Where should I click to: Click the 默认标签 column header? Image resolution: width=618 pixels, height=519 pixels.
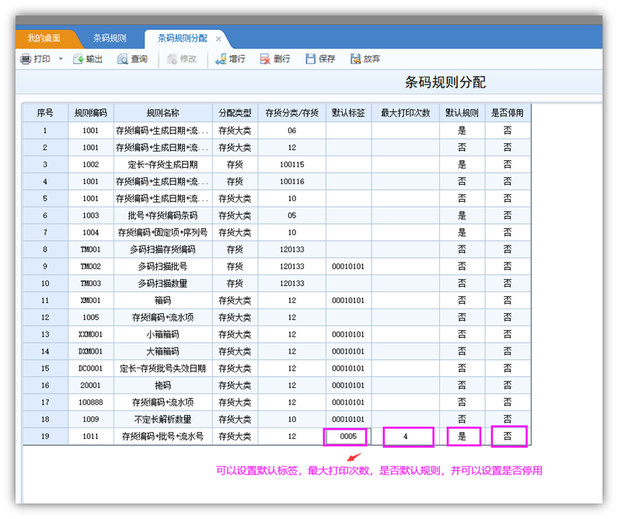pyautogui.click(x=348, y=113)
